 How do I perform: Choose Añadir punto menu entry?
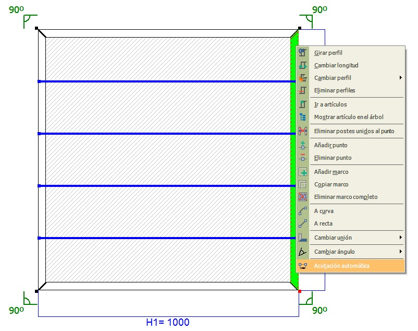[x=351, y=145]
